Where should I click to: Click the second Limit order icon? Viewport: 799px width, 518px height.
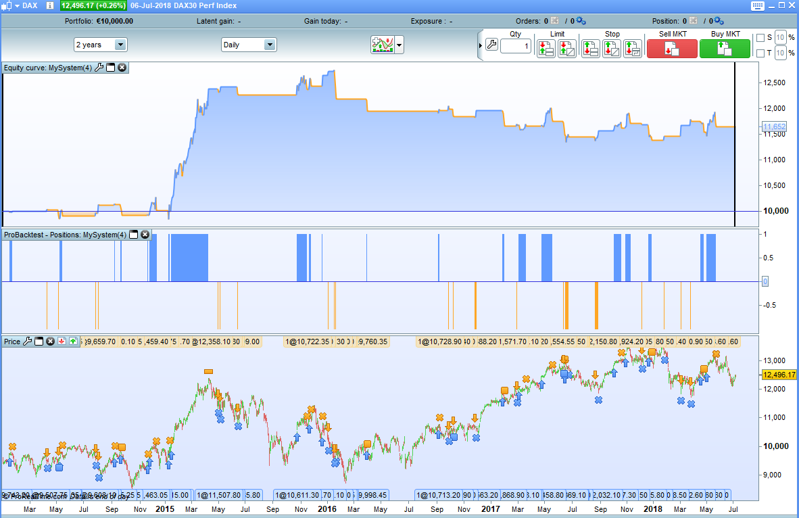click(566, 49)
